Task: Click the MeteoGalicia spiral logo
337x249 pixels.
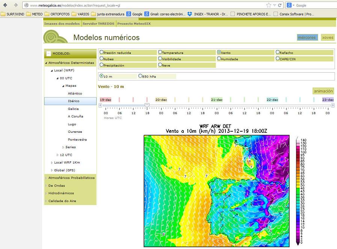Action: point(55,36)
